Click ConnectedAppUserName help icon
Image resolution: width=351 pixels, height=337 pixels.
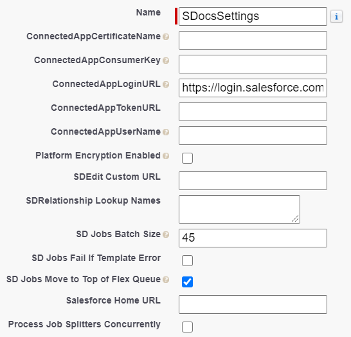coord(166,132)
